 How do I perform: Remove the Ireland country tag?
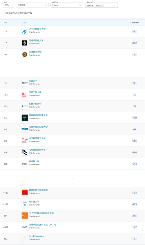(93, 5)
